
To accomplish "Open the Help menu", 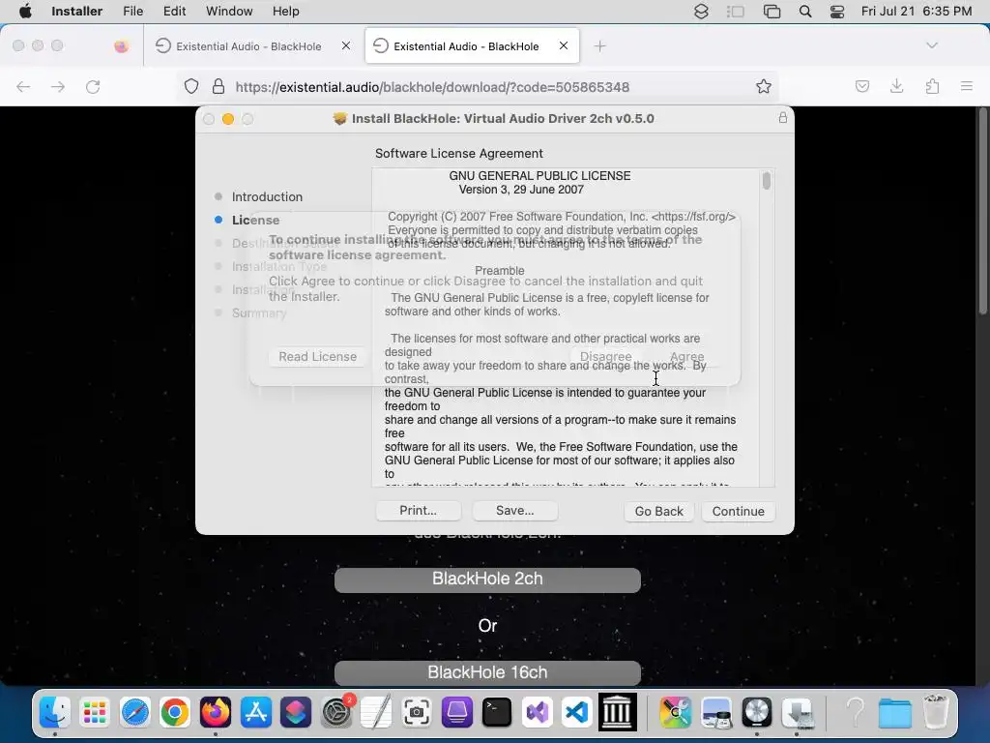I will pos(285,11).
